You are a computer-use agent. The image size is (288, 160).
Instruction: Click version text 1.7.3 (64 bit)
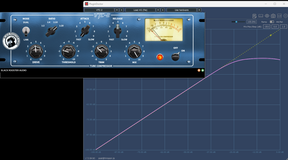[90, 158]
